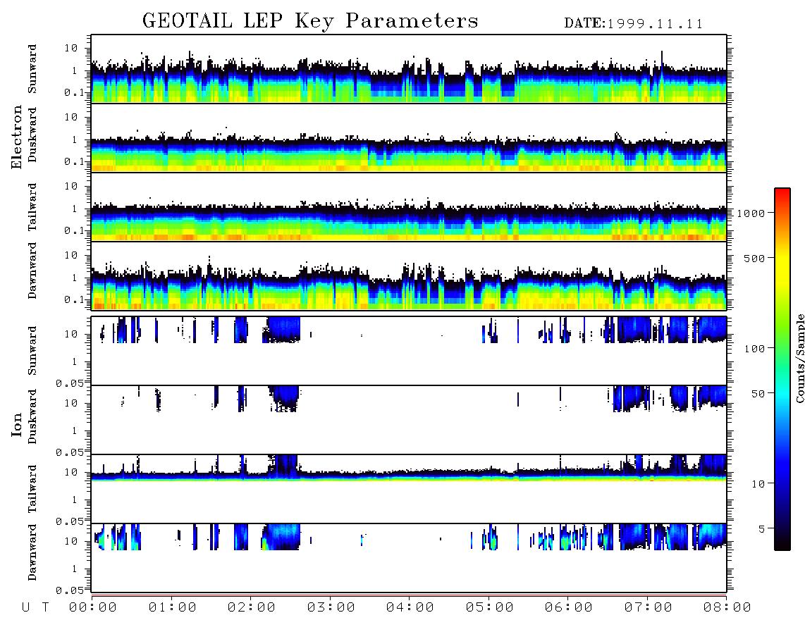
Task: Click inside the Electron Sunward spectrogram panel
Action: (x=409, y=69)
